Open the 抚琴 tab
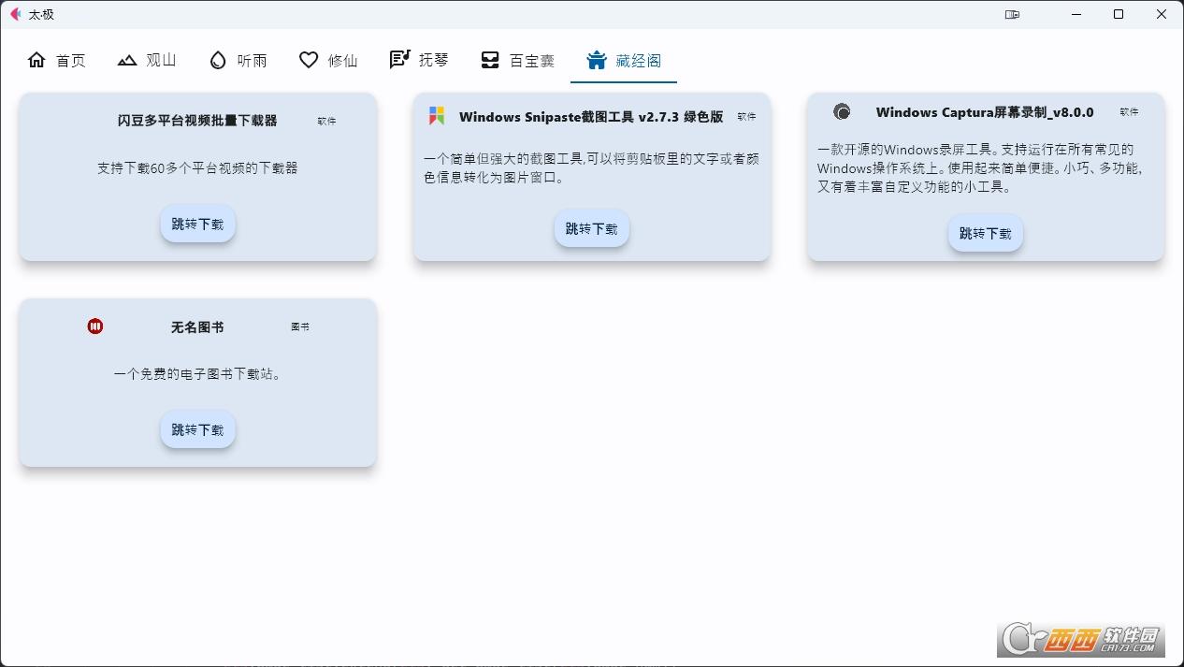Viewport: 1184px width, 667px height. pos(419,60)
